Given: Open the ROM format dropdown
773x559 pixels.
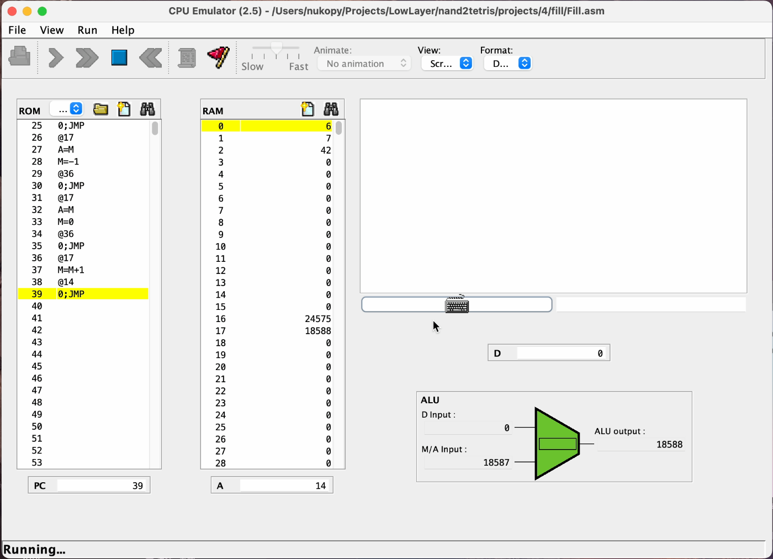Looking at the screenshot, I should point(66,109).
